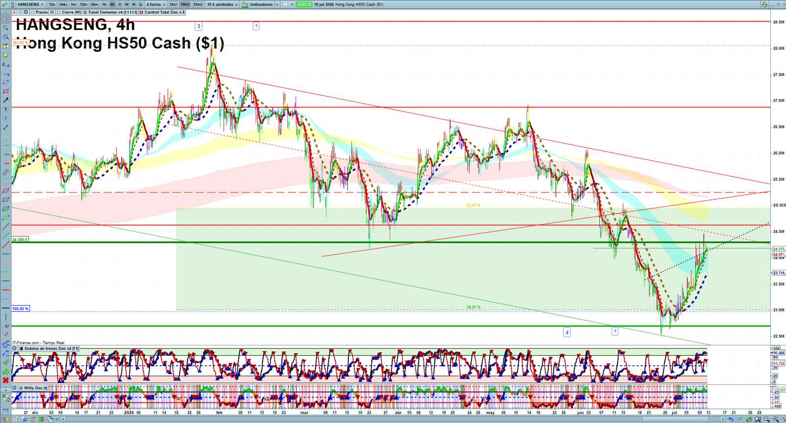Click the 100,00 % Fibonacci label

click(x=21, y=309)
